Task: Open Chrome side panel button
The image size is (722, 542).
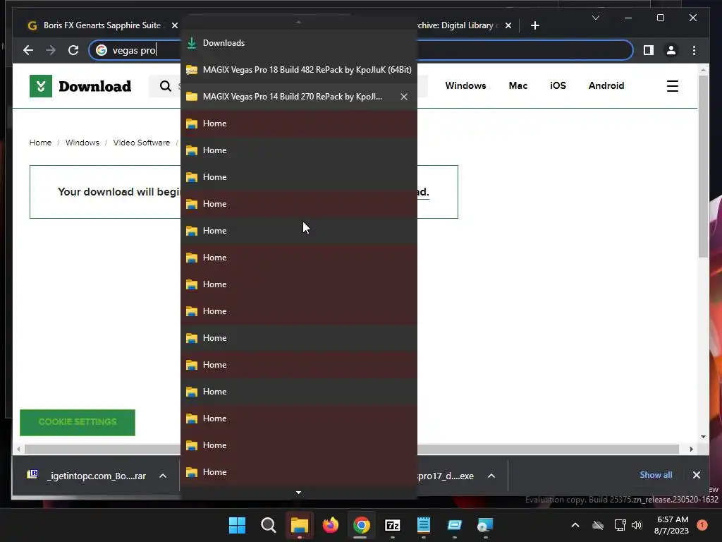Action: pos(649,50)
